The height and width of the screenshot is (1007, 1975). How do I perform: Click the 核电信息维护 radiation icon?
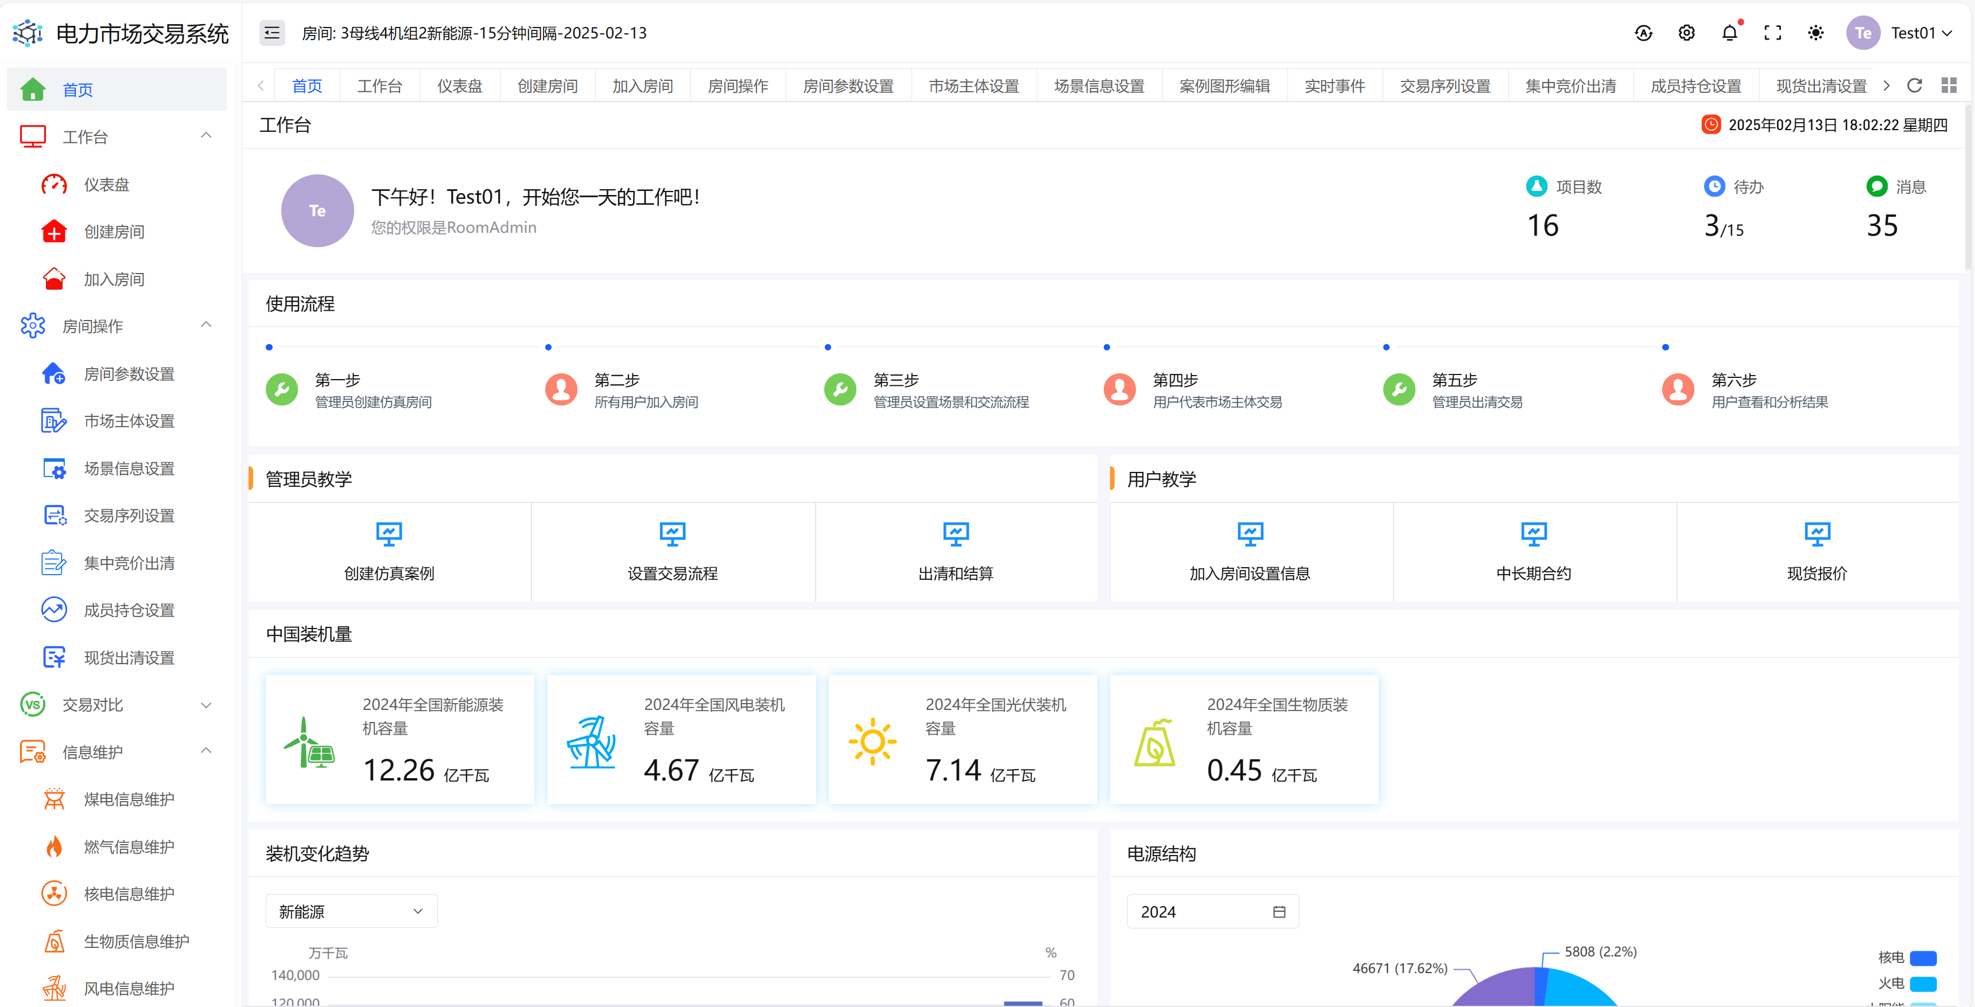[x=54, y=893]
